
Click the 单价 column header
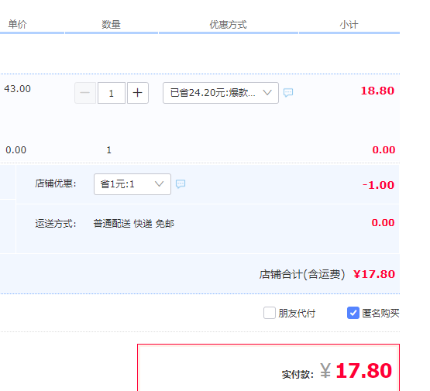coord(17,24)
